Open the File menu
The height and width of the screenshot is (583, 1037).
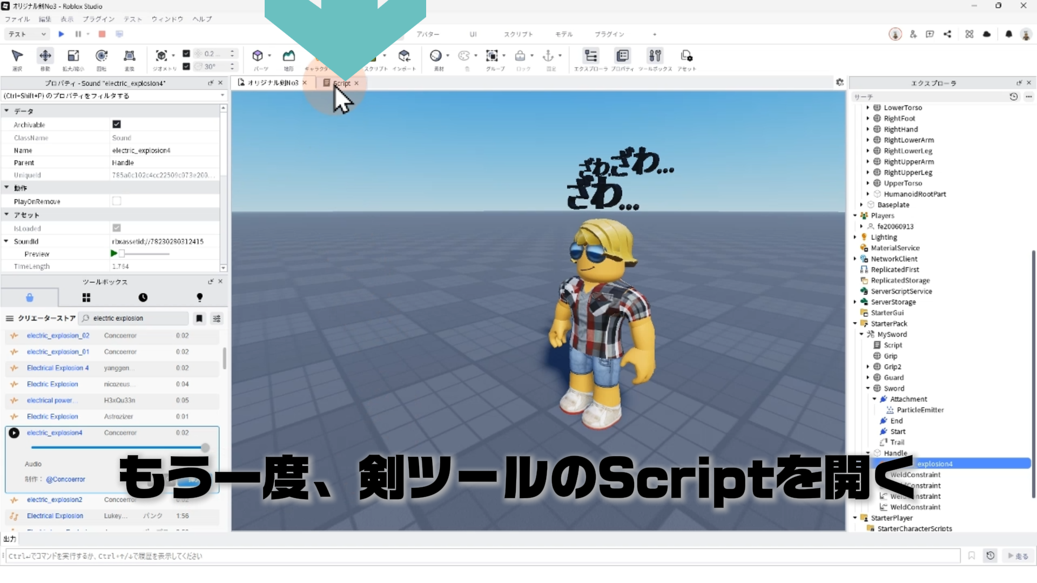[x=17, y=19]
